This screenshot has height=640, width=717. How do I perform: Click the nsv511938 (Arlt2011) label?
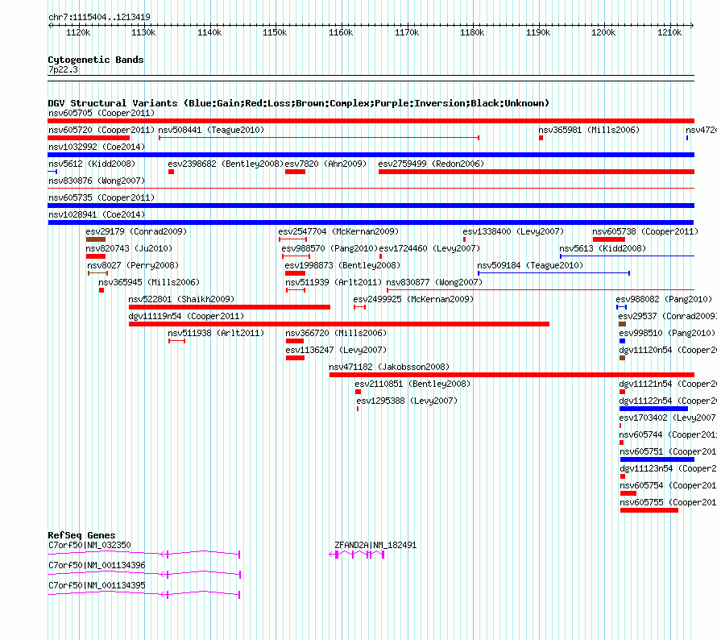[216, 333]
